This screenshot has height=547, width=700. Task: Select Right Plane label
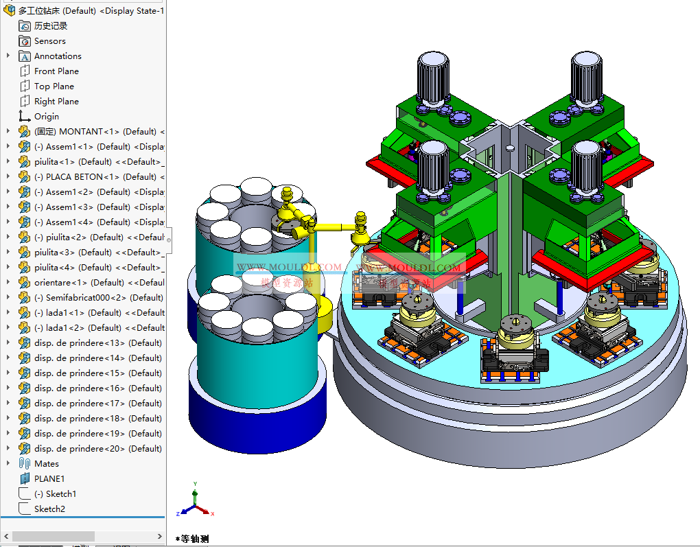coord(56,102)
